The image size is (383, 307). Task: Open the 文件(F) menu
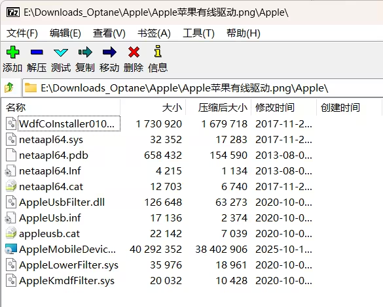point(22,33)
